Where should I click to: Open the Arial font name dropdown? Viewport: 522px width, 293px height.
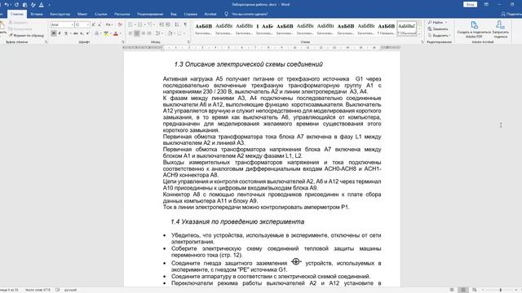[x=72, y=24]
